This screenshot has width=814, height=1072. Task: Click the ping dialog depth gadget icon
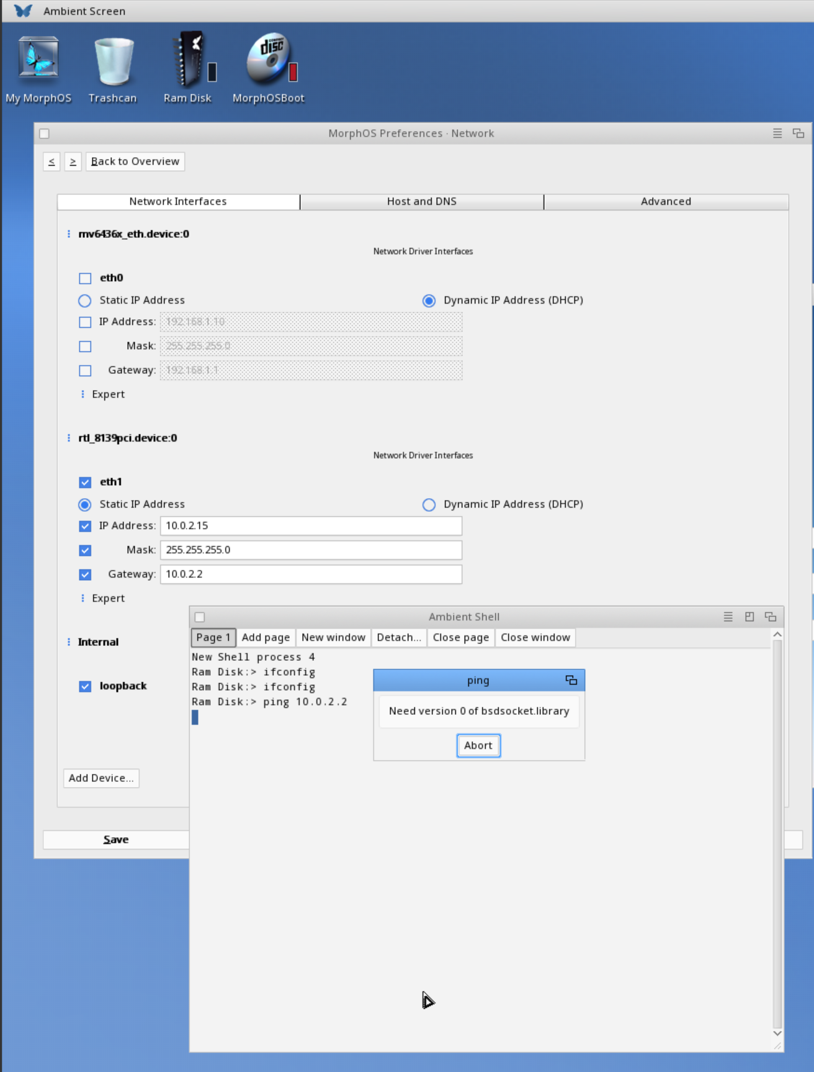point(571,680)
